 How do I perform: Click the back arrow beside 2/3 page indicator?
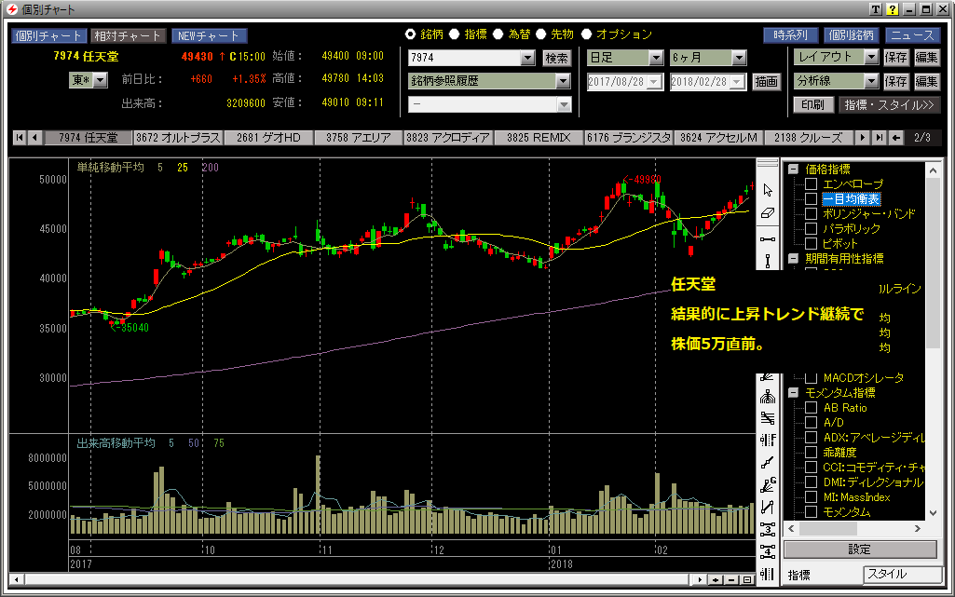[x=895, y=138]
